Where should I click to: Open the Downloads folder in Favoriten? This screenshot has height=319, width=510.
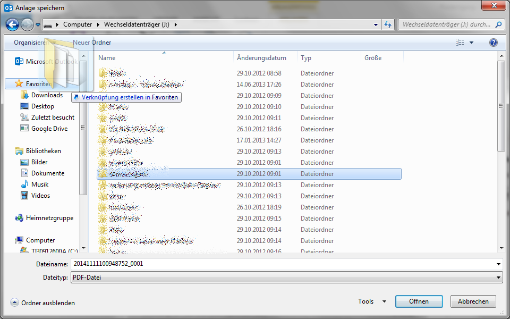pyautogui.click(x=46, y=95)
